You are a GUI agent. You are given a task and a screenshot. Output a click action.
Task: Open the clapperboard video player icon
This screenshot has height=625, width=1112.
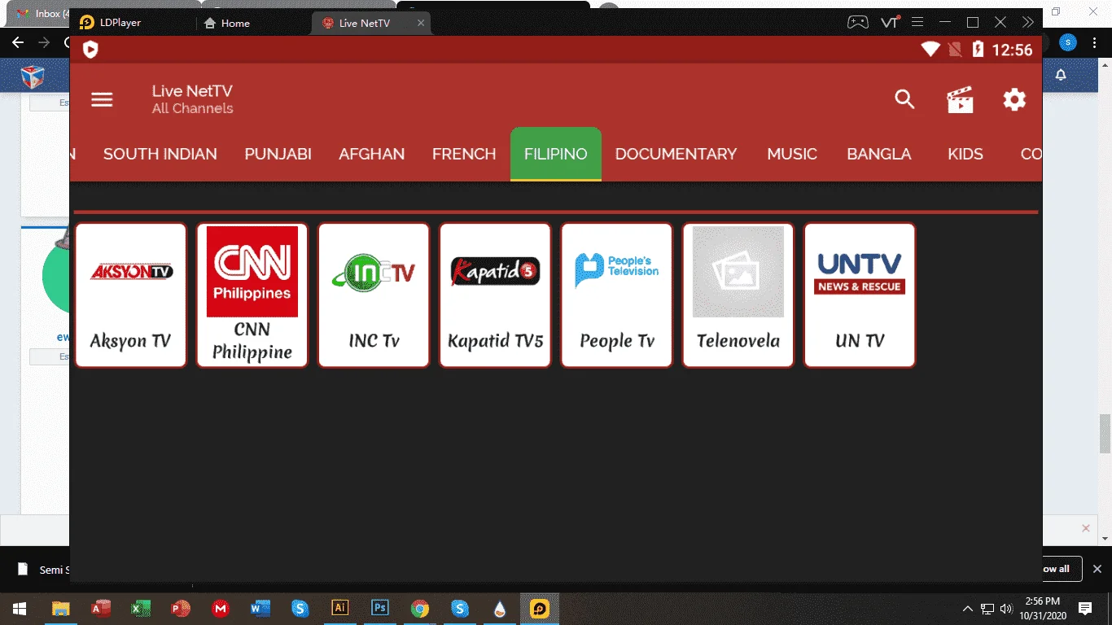coord(960,99)
